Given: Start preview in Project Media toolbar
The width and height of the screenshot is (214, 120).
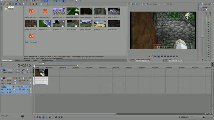Looking at the screenshot, I should 30,4.
